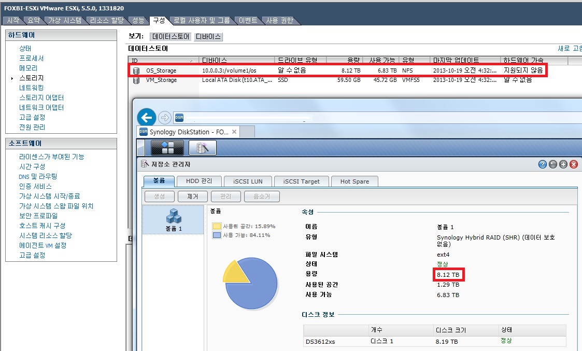Click the Storage Manager title icon
The height and width of the screenshot is (351, 582).
145,164
